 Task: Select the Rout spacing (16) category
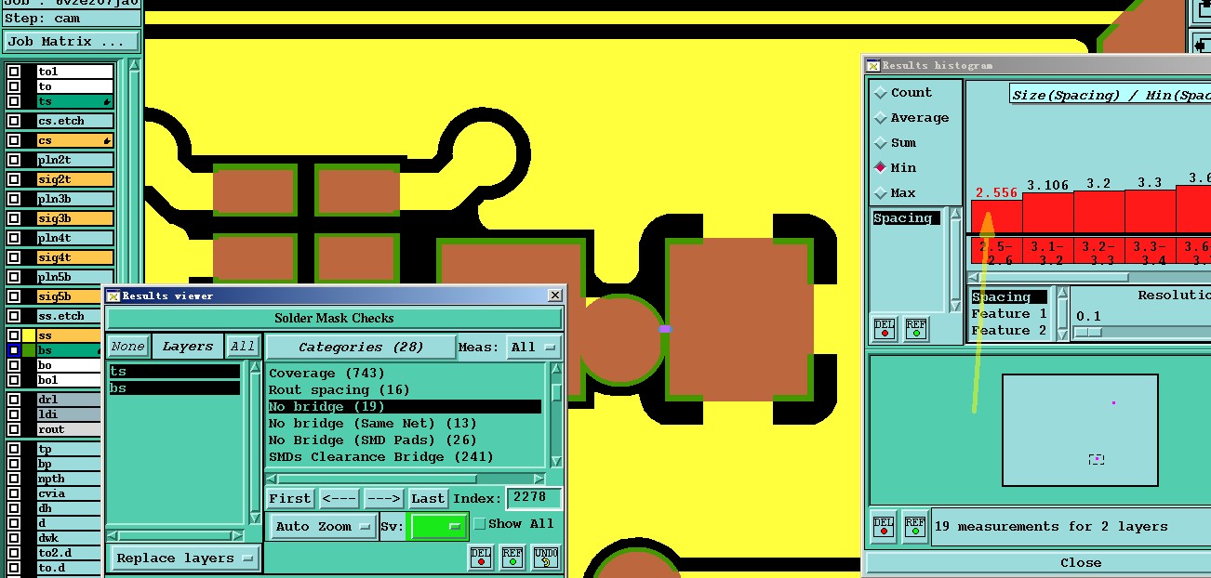pyautogui.click(x=405, y=390)
